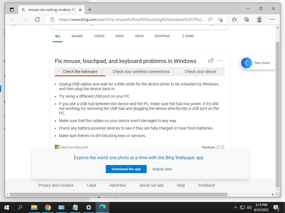Click the 'Try using a different USB port' bullet
Screen dimensions: 285x213
[95, 96]
